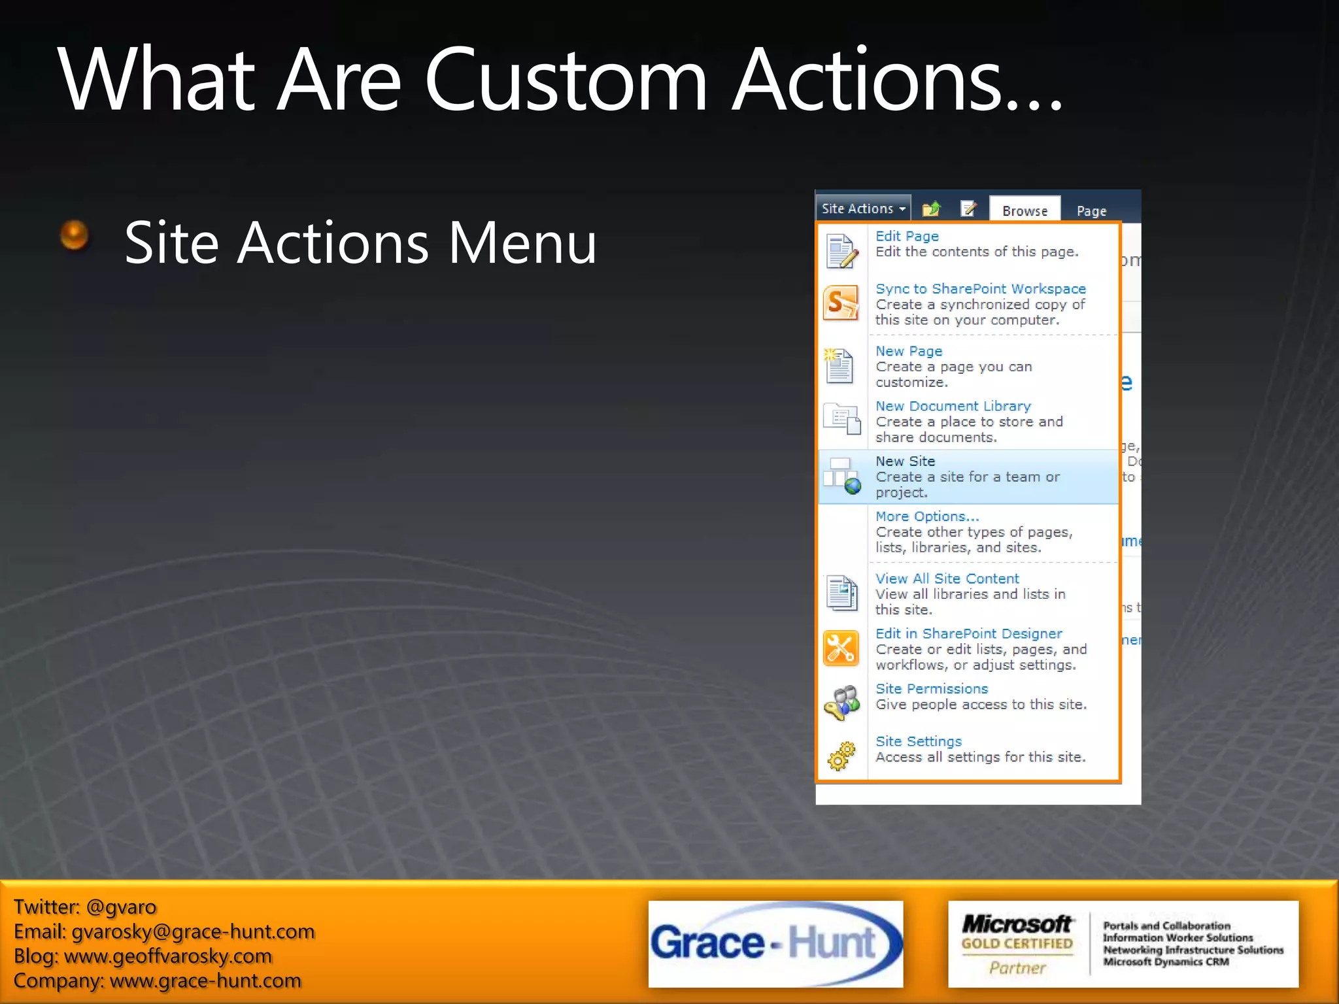Switch to the Browse tab
The width and height of the screenshot is (1339, 1004).
1025,210
